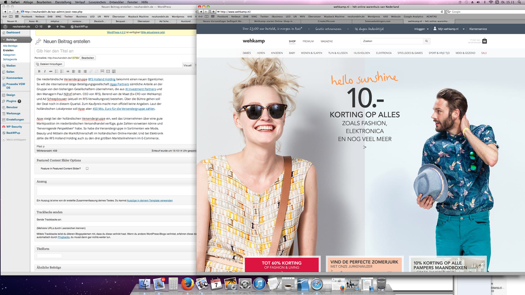Screen dimensions: 525x295
Task: Click 'TOT 60% KORTING' red banner
Action: 282,265
